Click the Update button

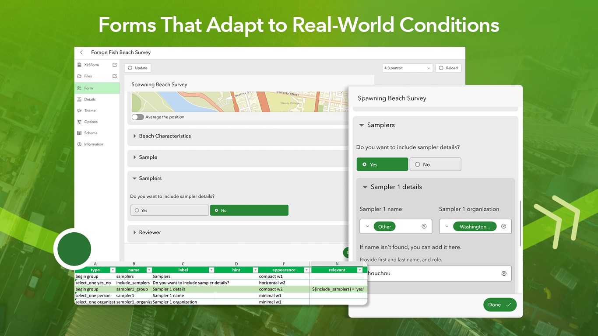click(x=137, y=68)
